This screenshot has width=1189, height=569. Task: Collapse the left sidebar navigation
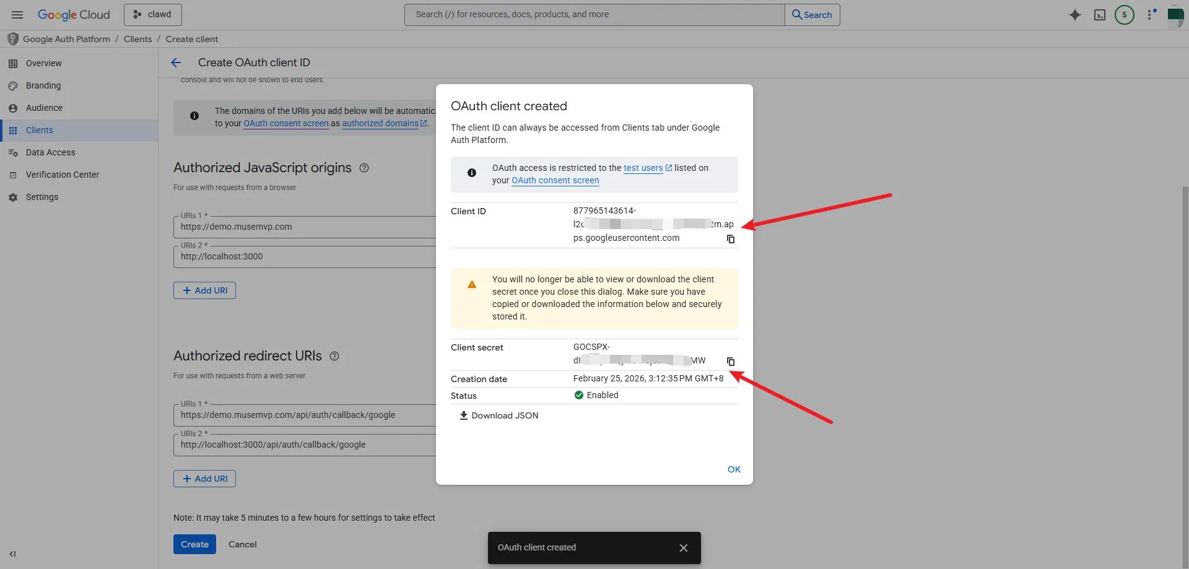click(12, 554)
